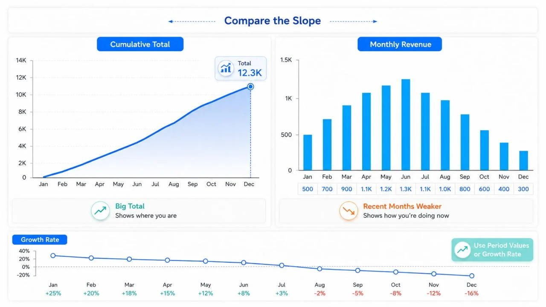
Task: Click the left dashed arrow beside the title
Action: click(x=192, y=21)
